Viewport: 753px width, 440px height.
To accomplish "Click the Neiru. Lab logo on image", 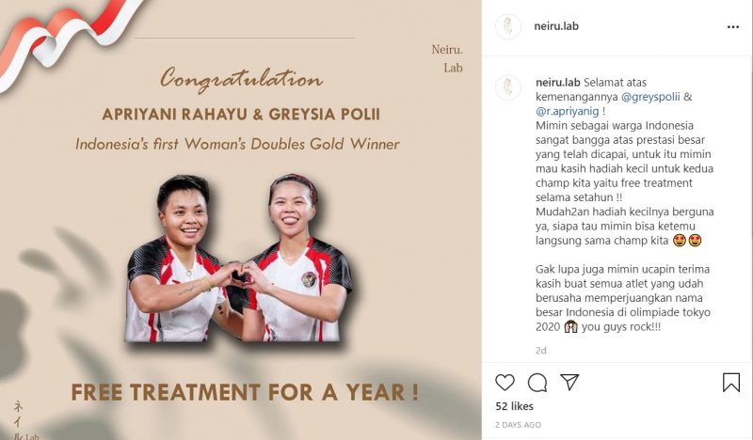I will point(447,58).
